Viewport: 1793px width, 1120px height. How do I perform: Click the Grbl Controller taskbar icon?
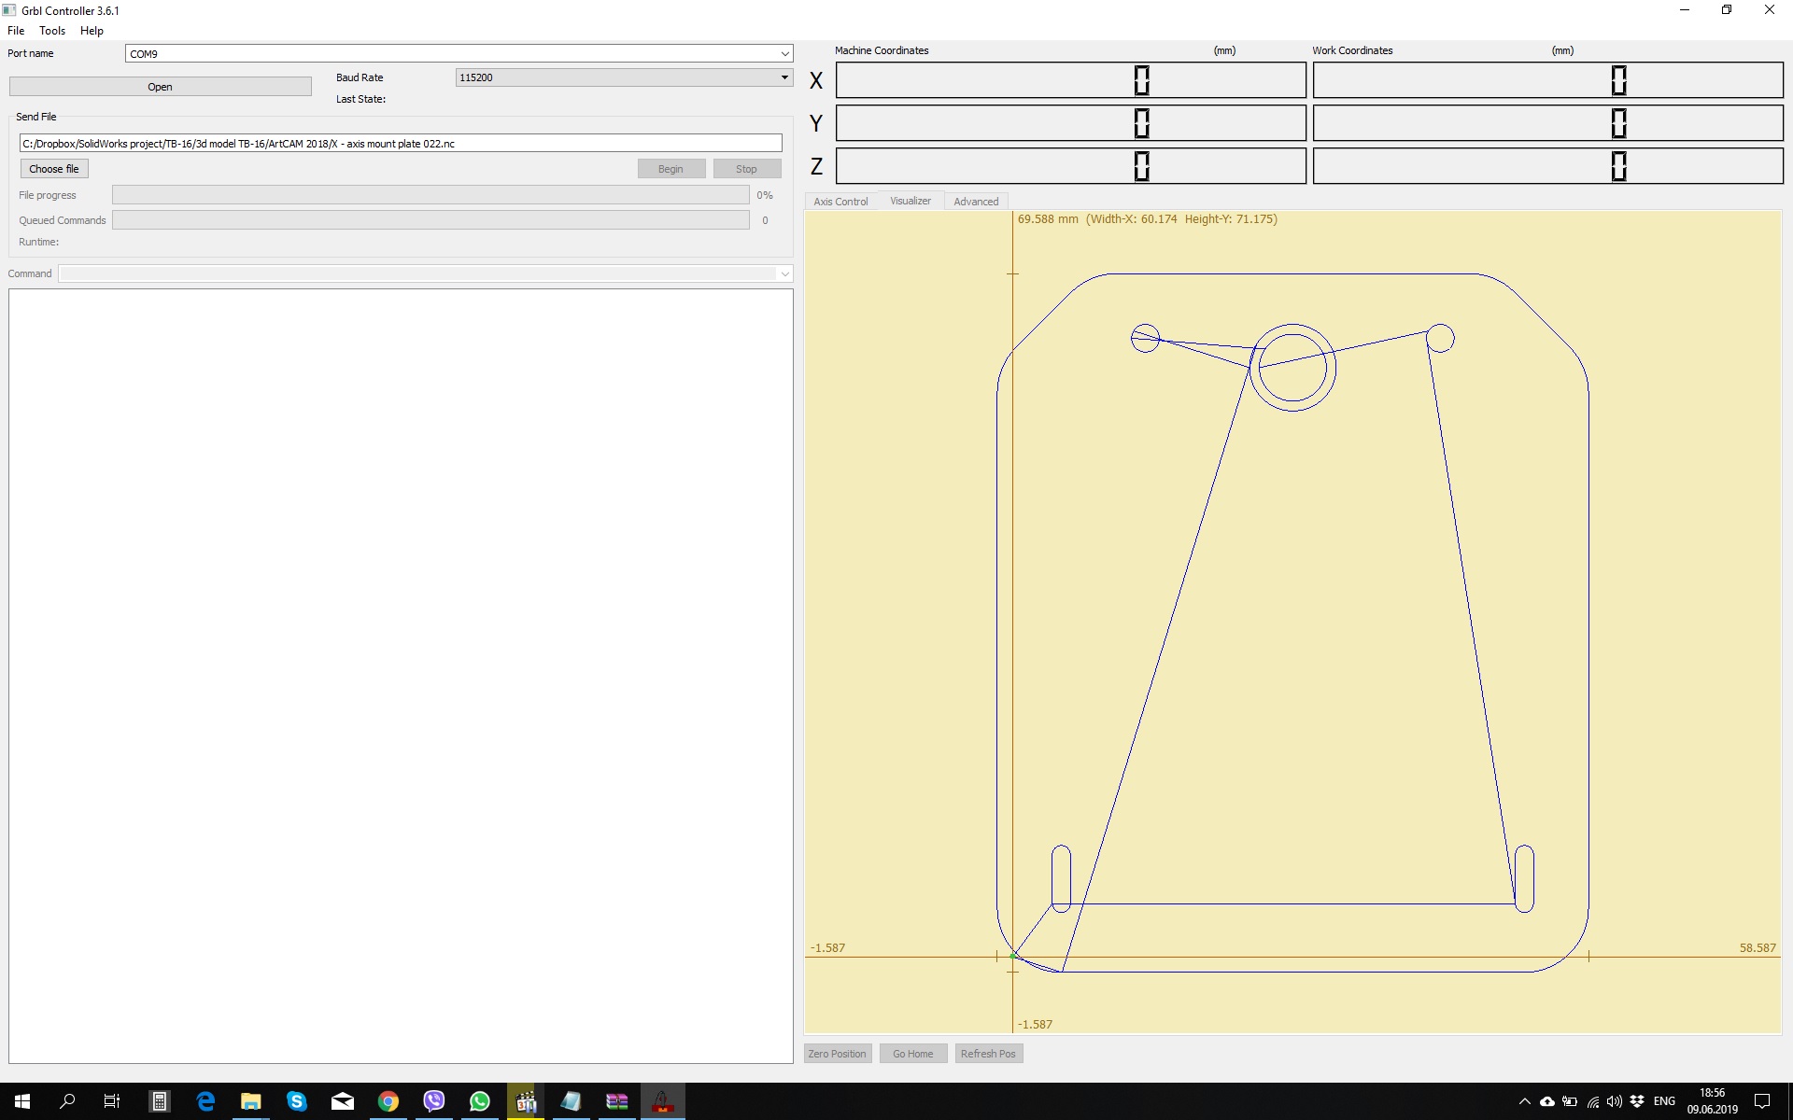(x=663, y=1101)
